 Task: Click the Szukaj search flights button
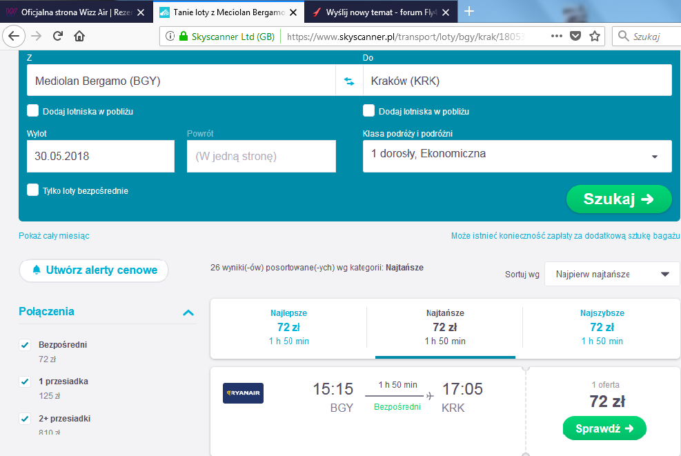coord(619,199)
